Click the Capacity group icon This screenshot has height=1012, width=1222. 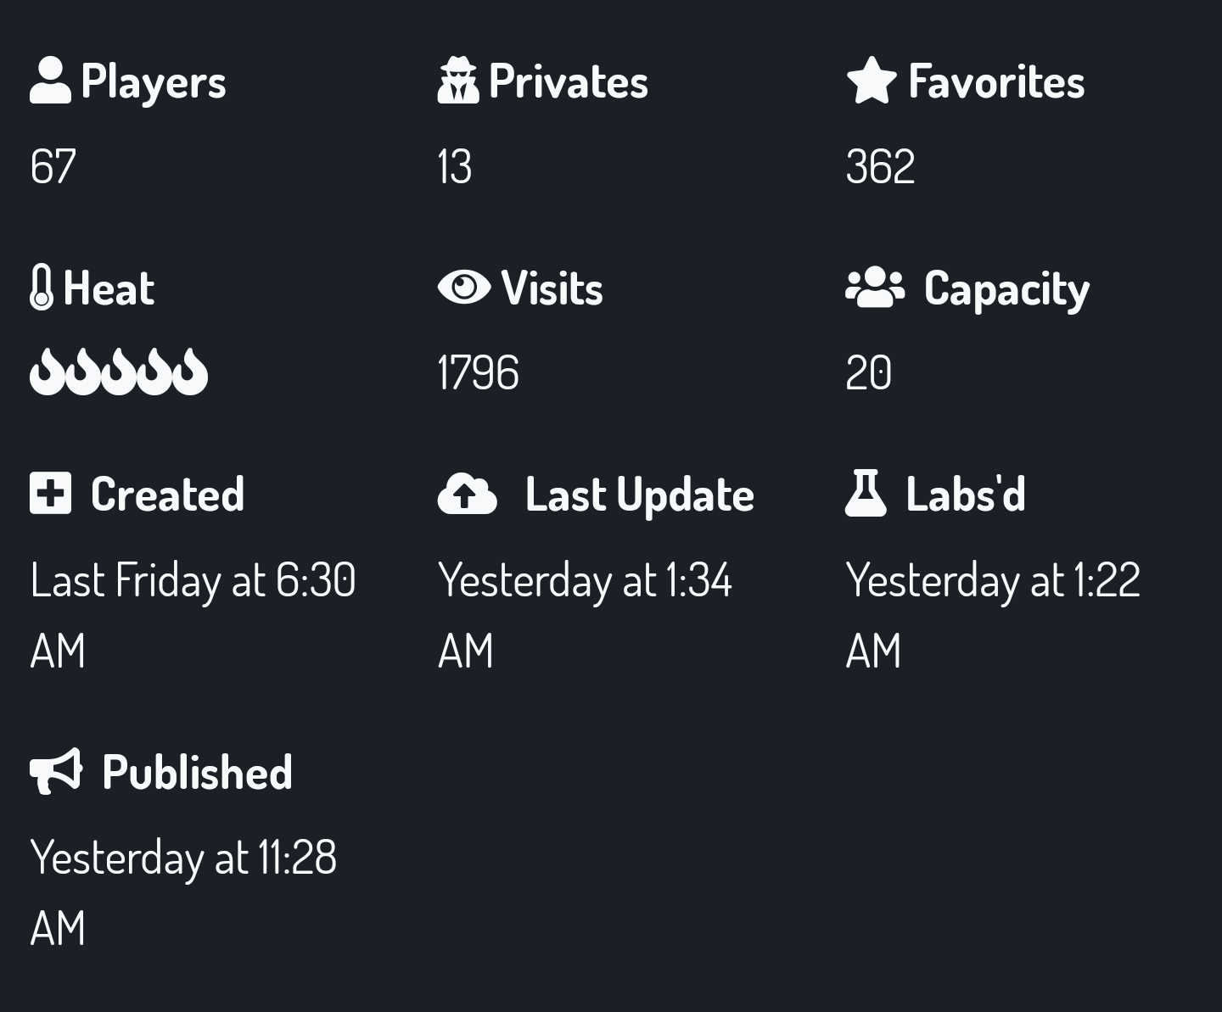[x=875, y=287]
